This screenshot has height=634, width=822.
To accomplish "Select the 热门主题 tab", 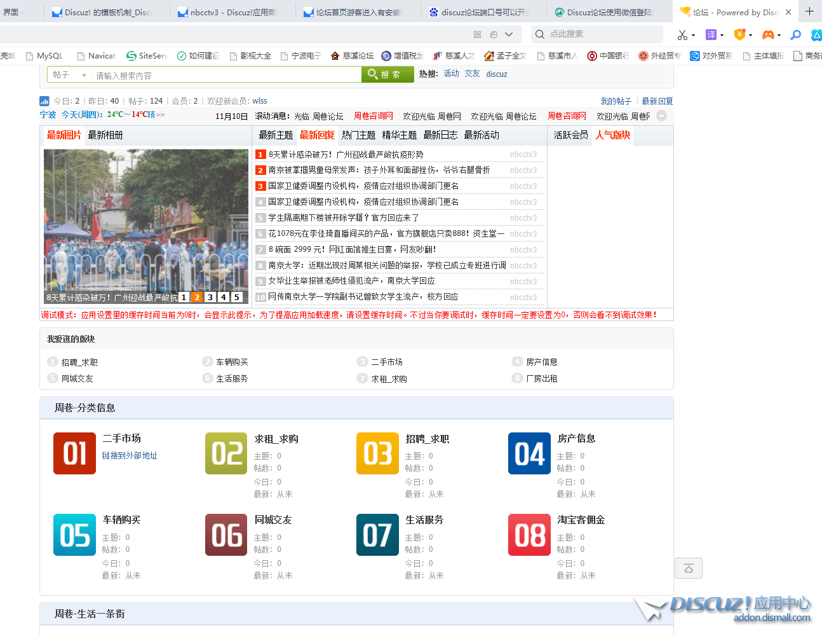I will click(x=358, y=135).
